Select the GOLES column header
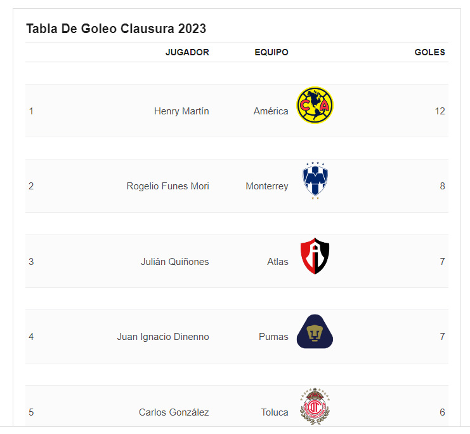 tap(429, 52)
